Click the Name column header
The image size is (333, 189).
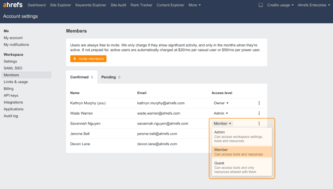click(75, 93)
